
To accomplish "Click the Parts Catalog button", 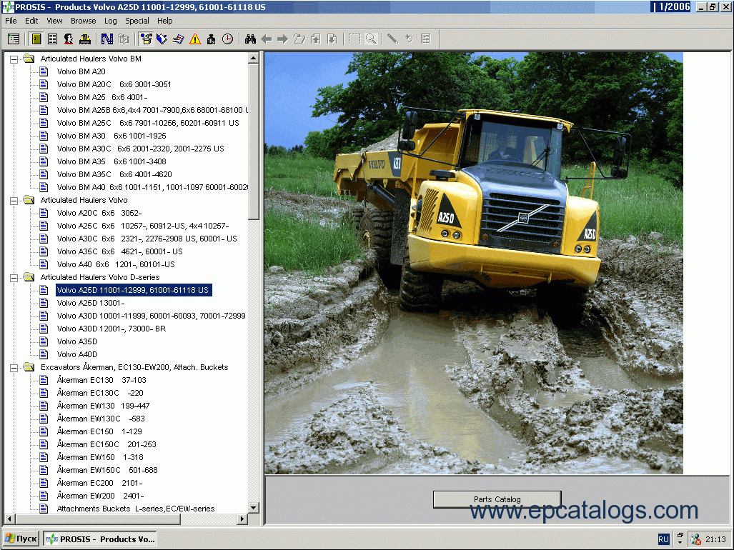I will click(x=497, y=499).
